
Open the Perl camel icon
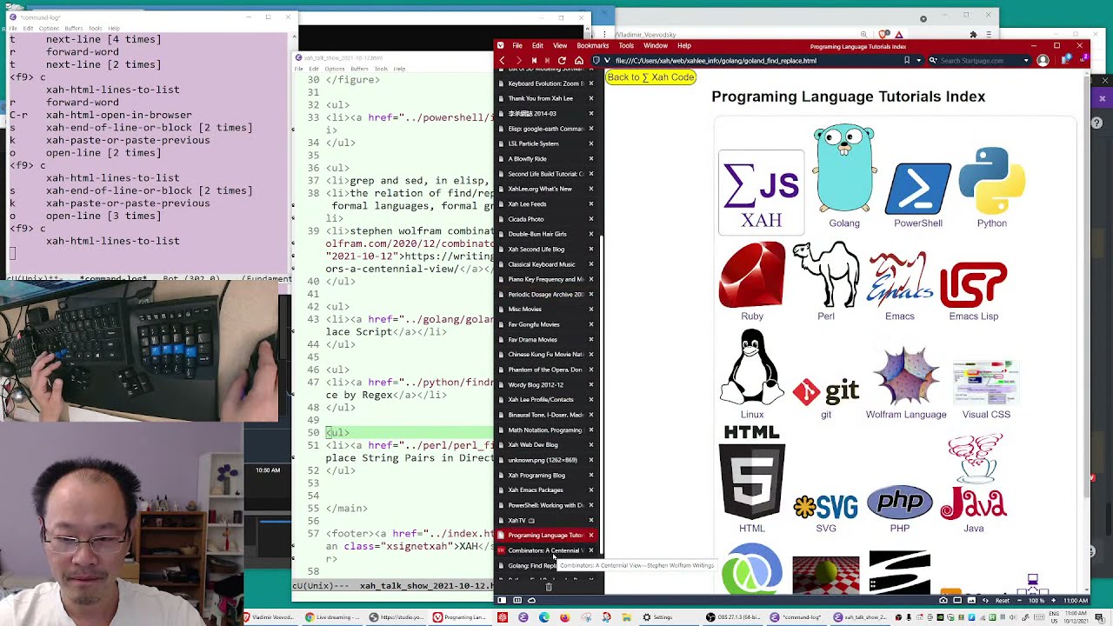point(826,275)
